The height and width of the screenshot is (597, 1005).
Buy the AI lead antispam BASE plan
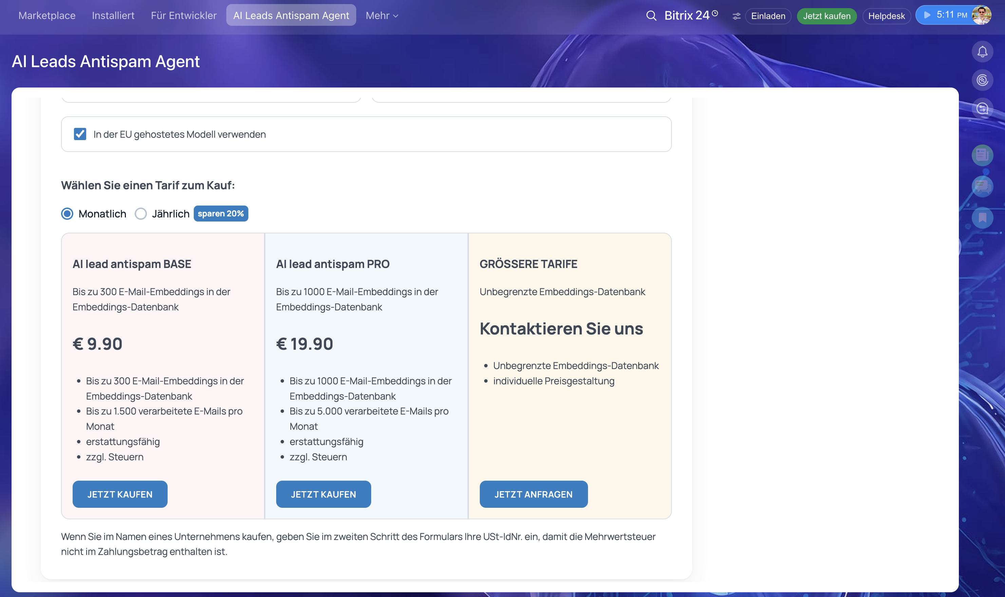[x=120, y=494]
